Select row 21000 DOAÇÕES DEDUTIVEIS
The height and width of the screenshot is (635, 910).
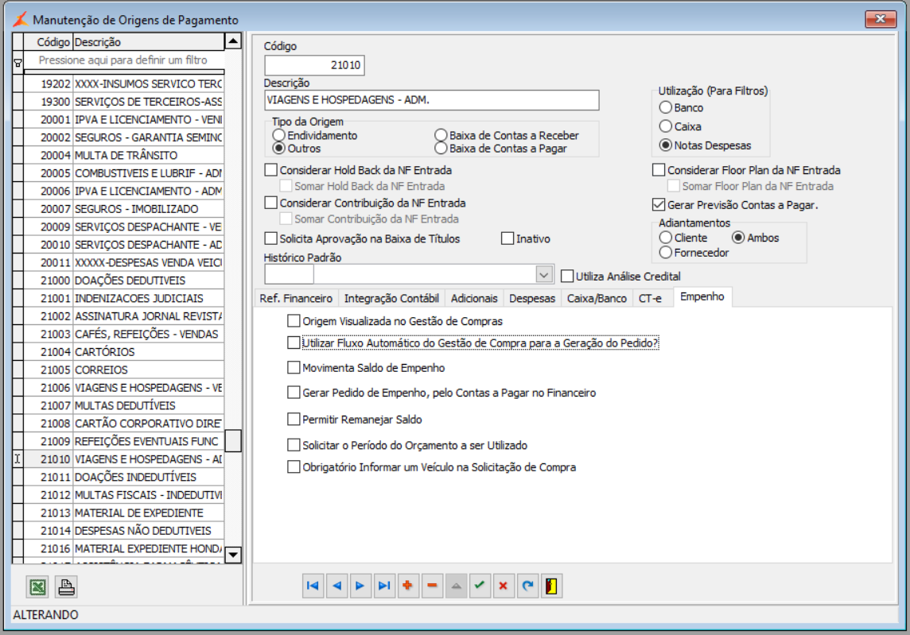(123, 280)
